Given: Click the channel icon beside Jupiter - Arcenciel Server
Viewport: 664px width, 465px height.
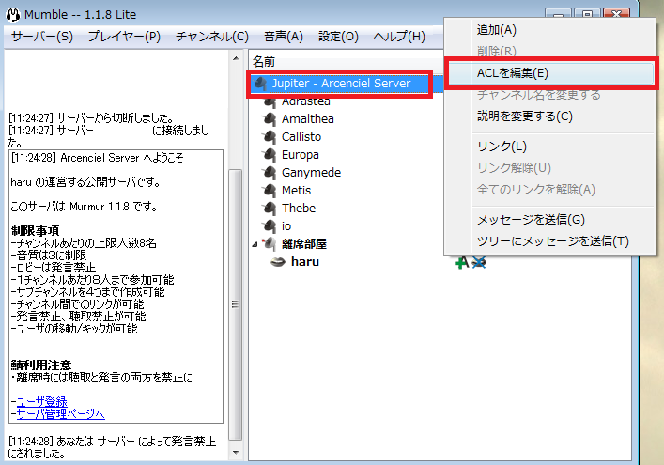Looking at the screenshot, I should 259,84.
